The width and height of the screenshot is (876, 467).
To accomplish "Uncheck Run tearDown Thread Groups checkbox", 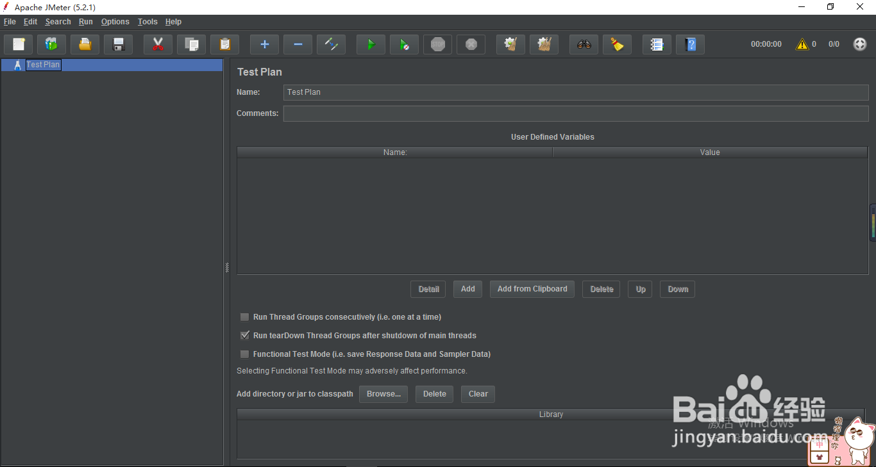I will click(244, 336).
